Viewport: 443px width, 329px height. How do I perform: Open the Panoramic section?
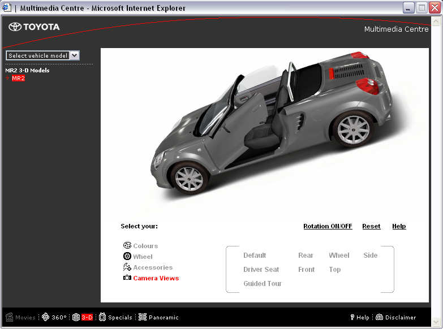coord(164,318)
